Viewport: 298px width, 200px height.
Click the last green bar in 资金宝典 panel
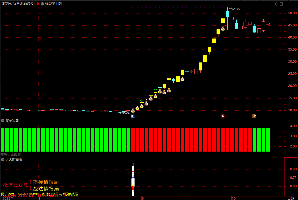click(268, 140)
